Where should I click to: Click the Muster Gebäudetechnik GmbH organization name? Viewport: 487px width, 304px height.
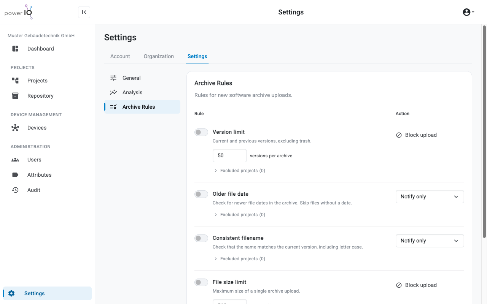pos(41,36)
